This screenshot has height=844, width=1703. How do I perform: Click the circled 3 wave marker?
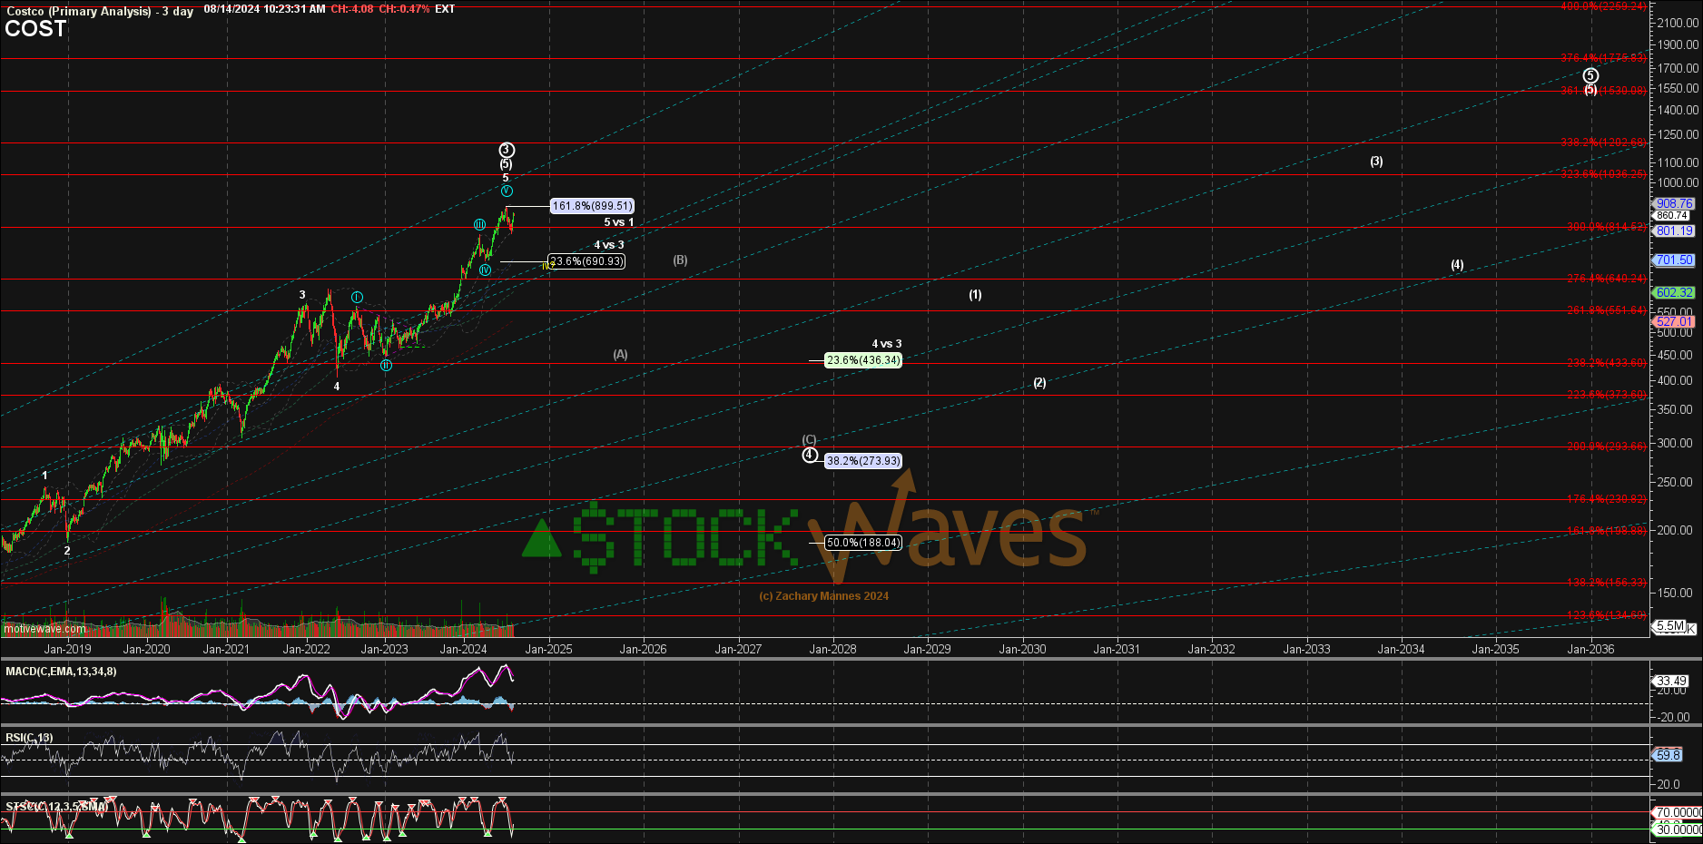507,151
